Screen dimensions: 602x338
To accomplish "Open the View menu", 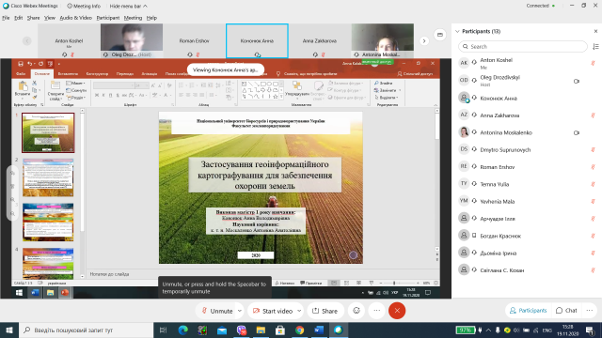I will pos(50,18).
